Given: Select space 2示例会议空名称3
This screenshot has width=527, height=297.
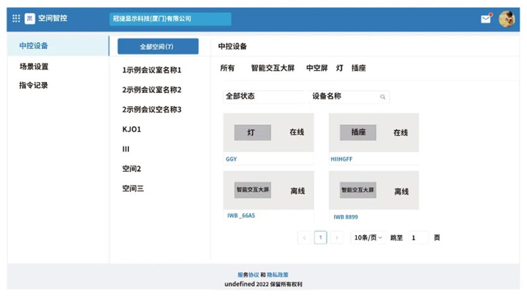Looking at the screenshot, I should coord(151,109).
